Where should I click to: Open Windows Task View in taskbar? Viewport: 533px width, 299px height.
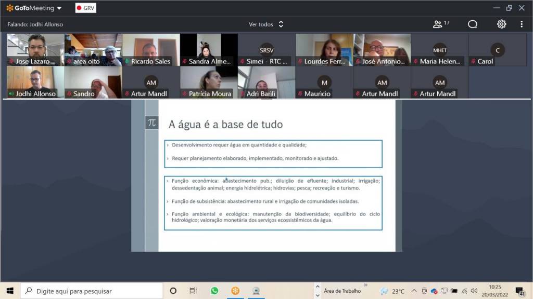click(x=193, y=291)
